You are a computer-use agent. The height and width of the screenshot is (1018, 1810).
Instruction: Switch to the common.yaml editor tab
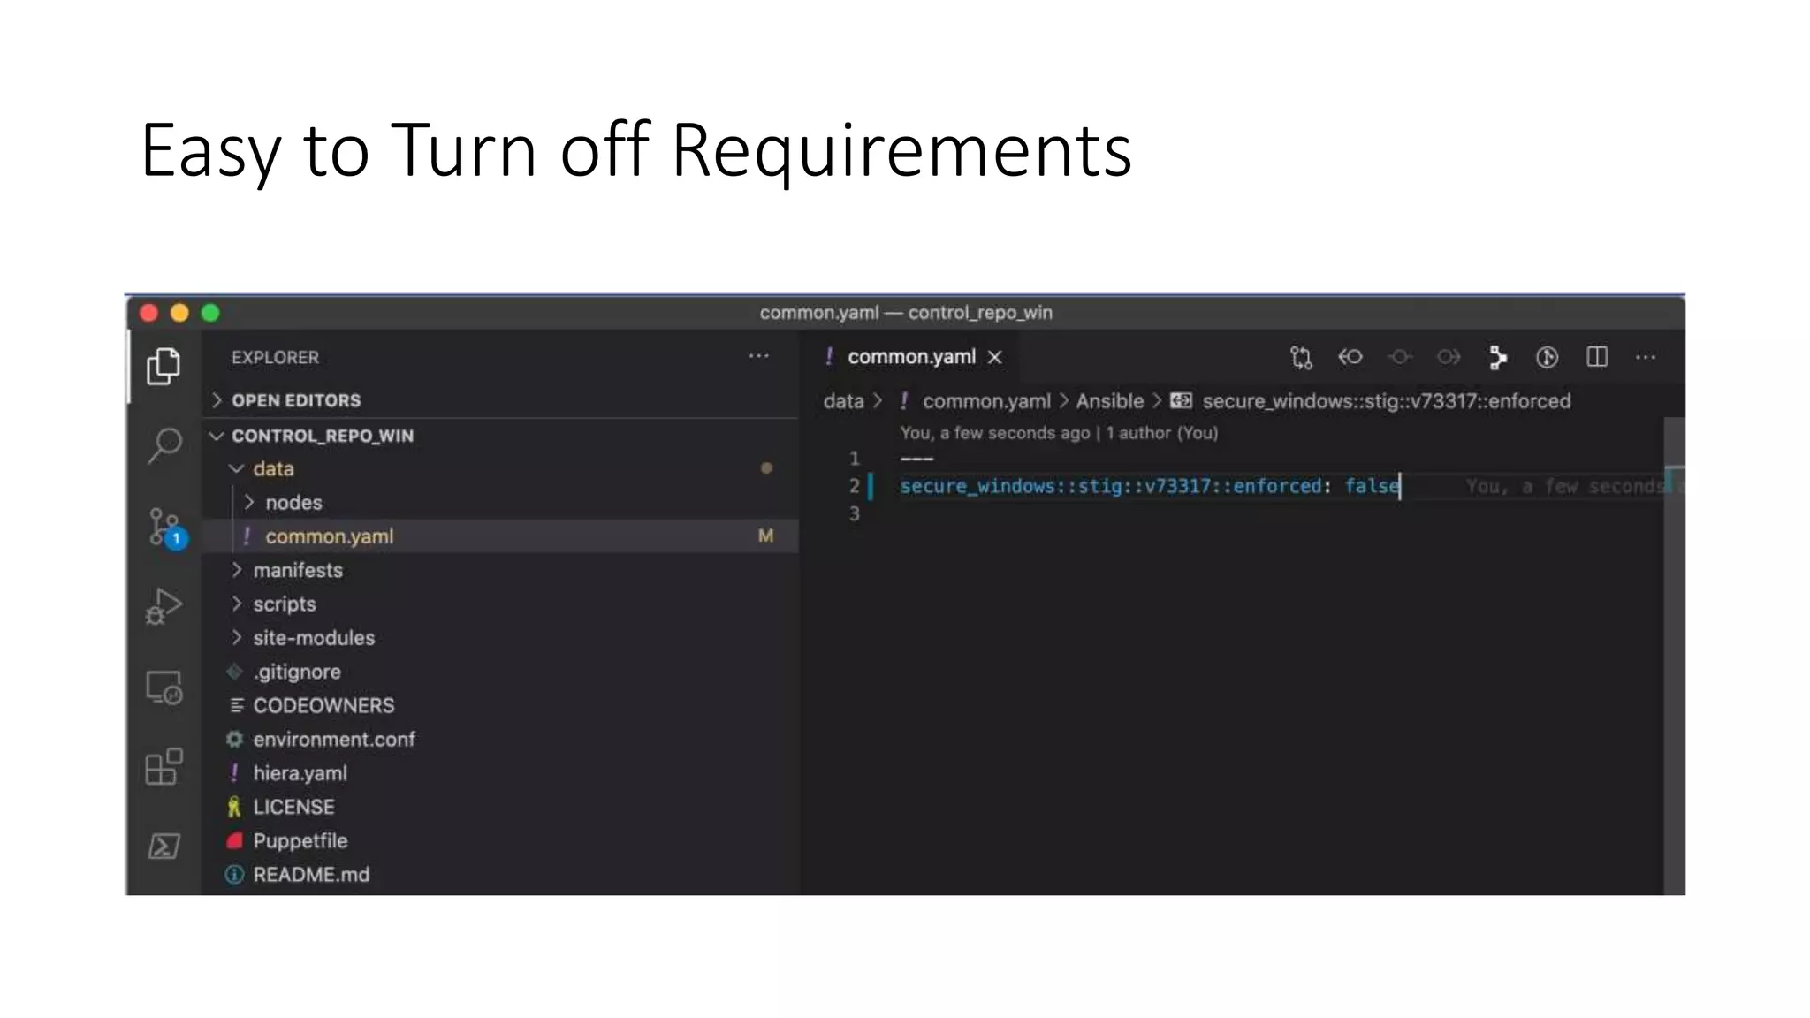911,357
